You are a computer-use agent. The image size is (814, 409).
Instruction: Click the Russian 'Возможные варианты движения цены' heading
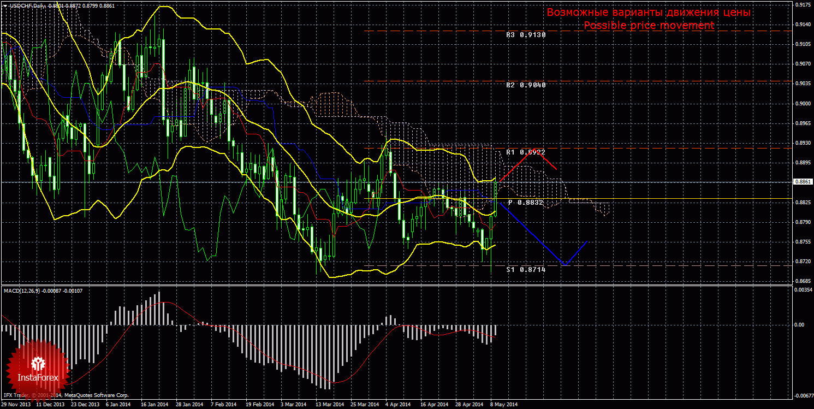(649, 13)
